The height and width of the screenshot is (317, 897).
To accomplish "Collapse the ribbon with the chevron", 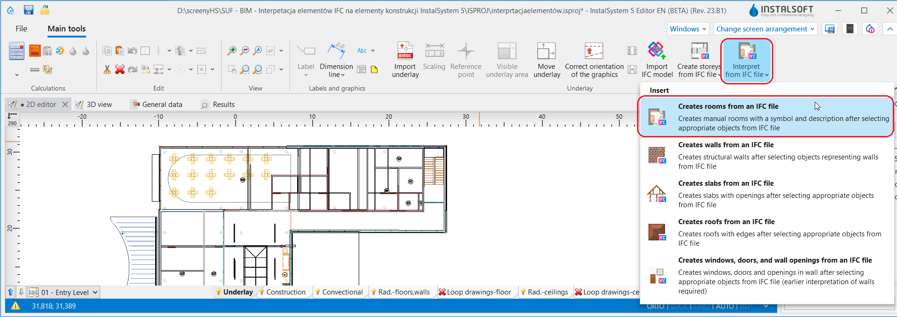I will 889,29.
